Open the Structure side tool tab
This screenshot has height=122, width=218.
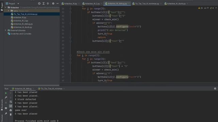click(x=2, y=118)
